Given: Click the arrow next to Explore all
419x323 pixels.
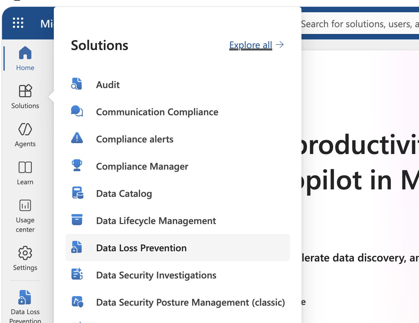Looking at the screenshot, I should click(280, 45).
